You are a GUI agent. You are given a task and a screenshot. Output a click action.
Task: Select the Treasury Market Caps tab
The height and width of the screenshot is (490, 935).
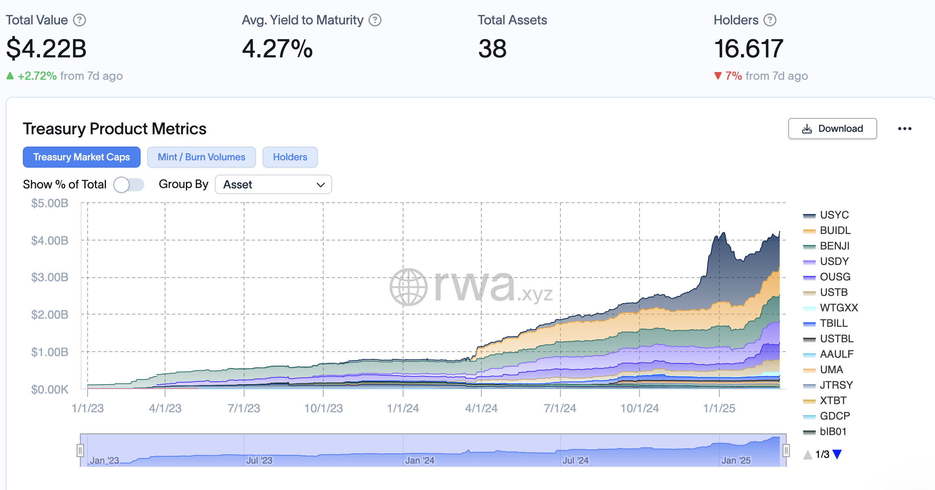[x=82, y=157]
